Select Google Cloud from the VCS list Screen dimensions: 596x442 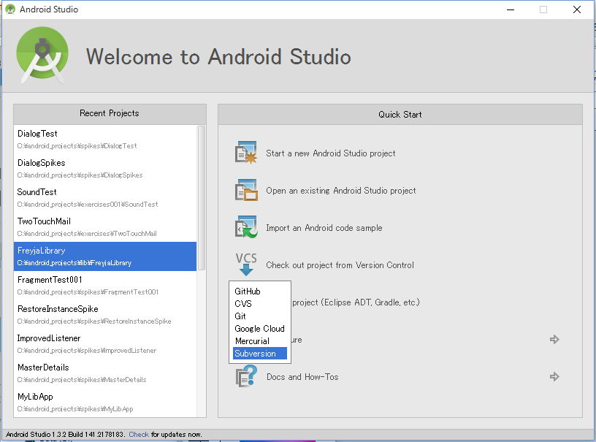[x=256, y=328]
